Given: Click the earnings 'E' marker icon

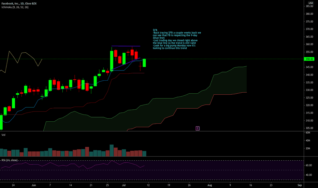Looking at the screenshot, I should coord(198,128).
